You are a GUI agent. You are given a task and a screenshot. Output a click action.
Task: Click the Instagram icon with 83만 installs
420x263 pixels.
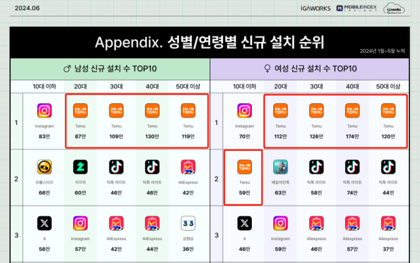click(44, 111)
